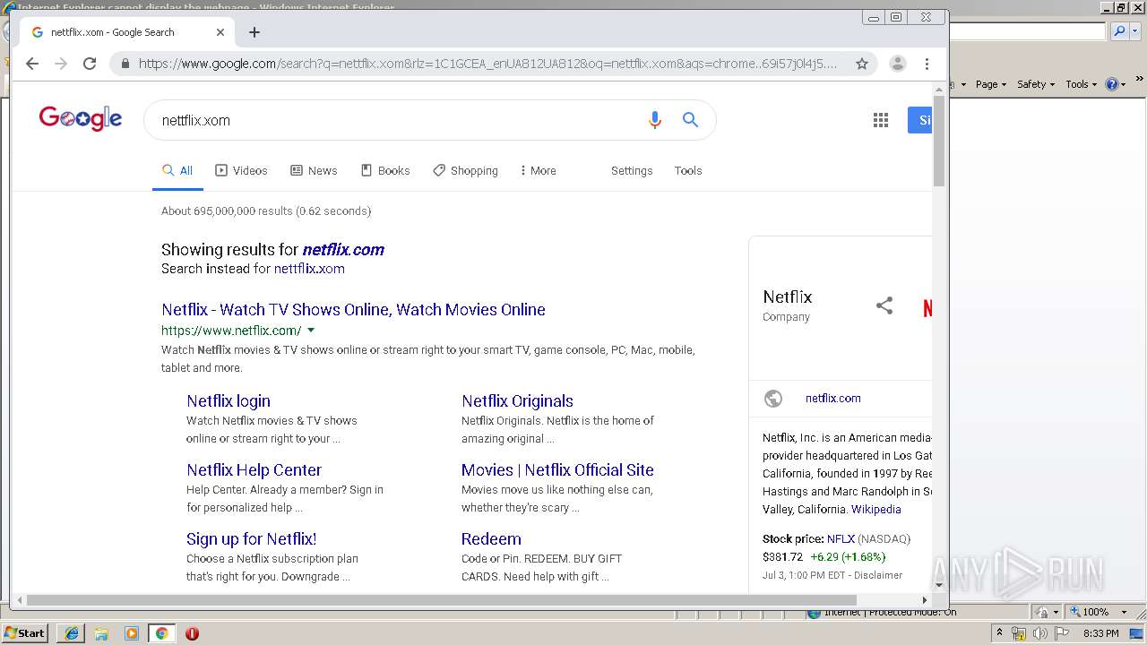Launch Windows Media Player from taskbar
1147x645 pixels.
[x=132, y=633]
